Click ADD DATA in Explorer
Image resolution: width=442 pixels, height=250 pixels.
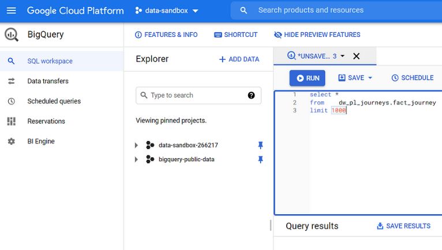tap(239, 59)
